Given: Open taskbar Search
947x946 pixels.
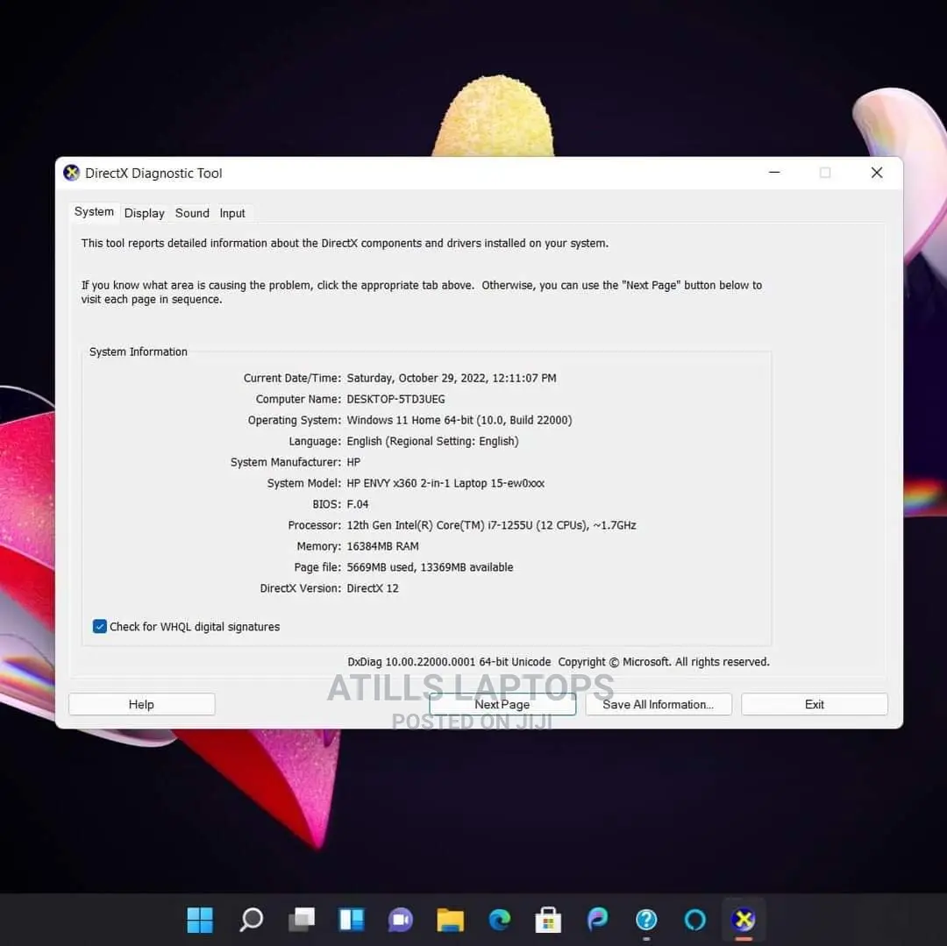Looking at the screenshot, I should tap(251, 920).
